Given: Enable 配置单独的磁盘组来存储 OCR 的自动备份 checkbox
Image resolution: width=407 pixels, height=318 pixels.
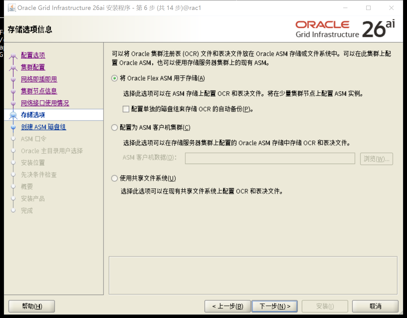Looking at the screenshot, I should point(126,109).
